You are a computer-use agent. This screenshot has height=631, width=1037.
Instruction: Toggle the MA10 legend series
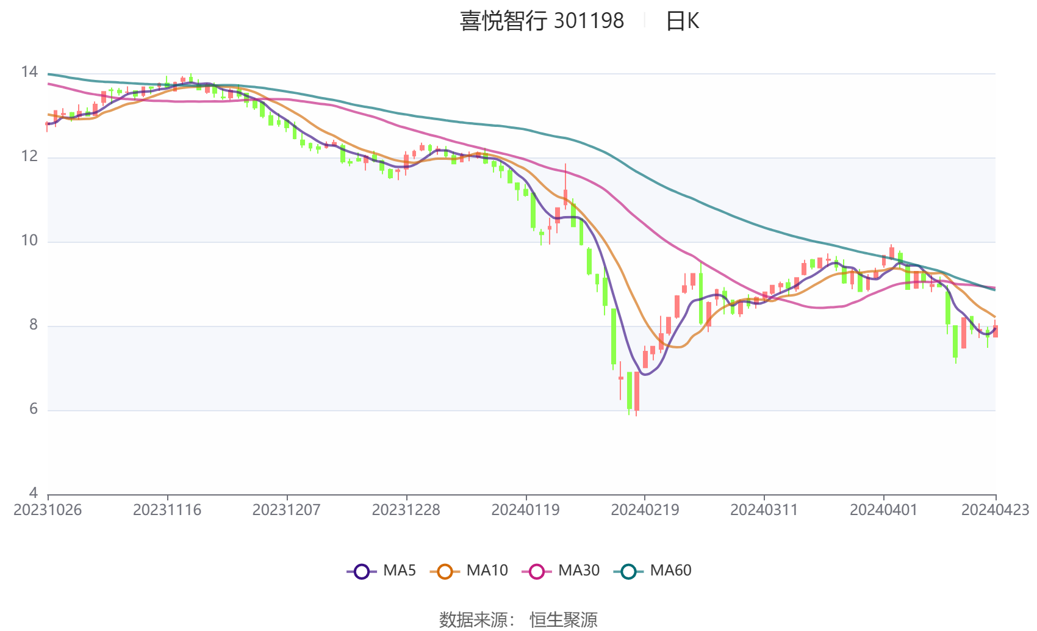(468, 571)
